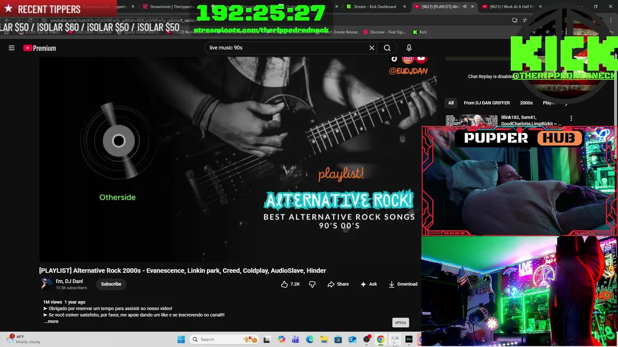Close the Stream - Kick Dashboard tab

(x=405, y=7)
